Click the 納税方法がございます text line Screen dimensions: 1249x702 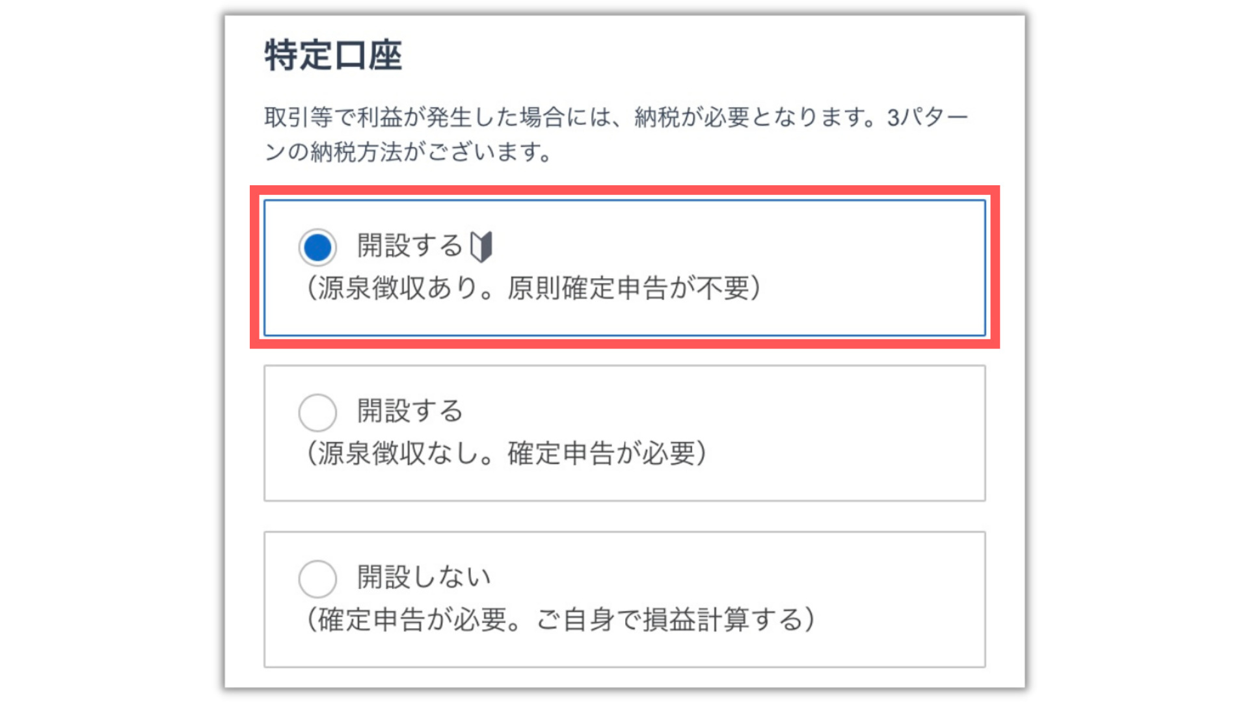tap(409, 152)
